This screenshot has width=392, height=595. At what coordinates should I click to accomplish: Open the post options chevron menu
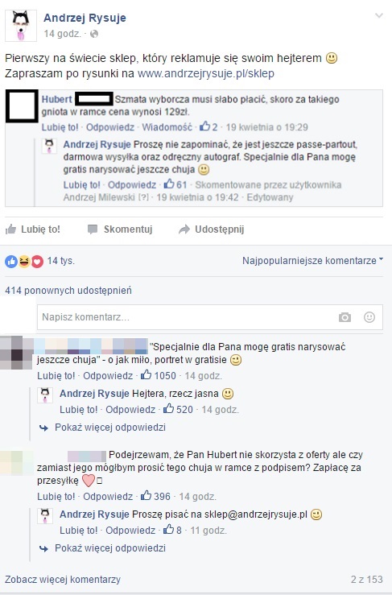point(378,15)
